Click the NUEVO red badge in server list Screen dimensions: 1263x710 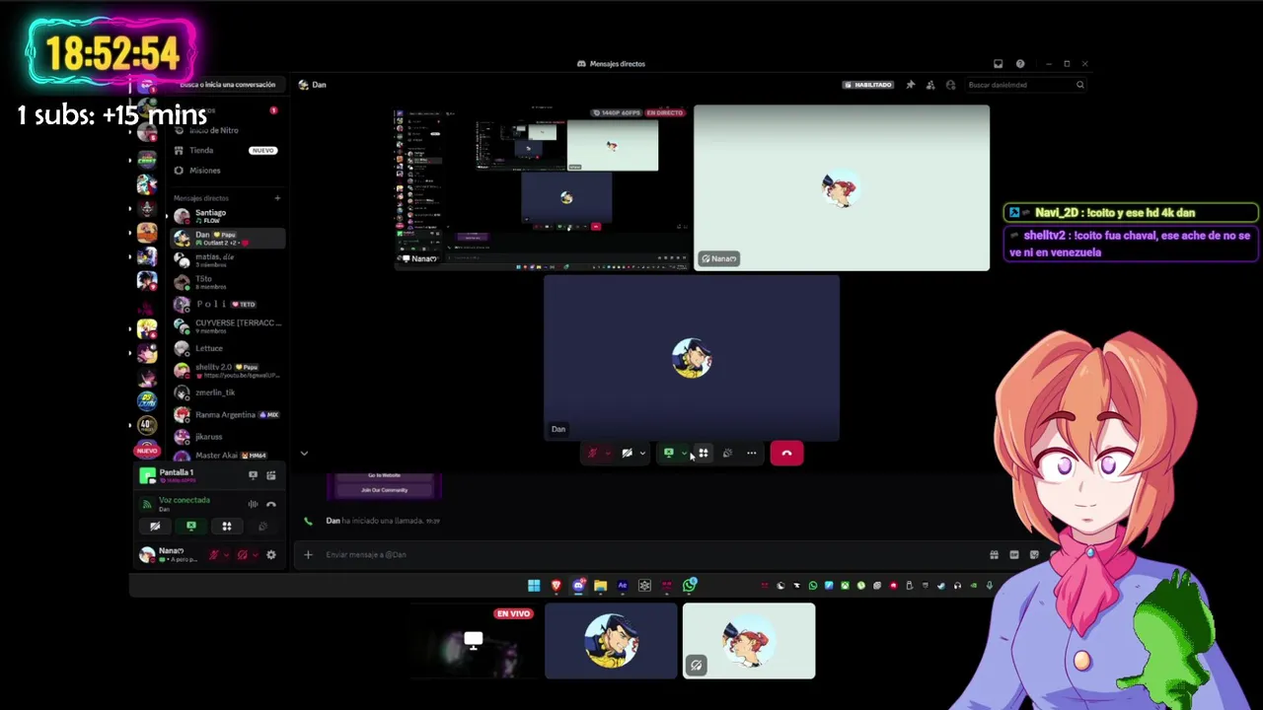146,451
